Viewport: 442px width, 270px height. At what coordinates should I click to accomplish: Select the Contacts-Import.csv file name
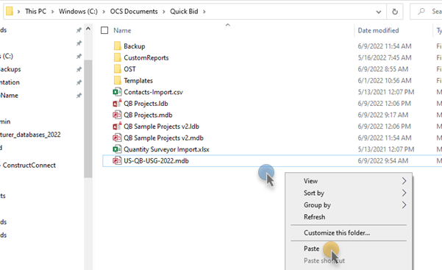[x=154, y=92]
